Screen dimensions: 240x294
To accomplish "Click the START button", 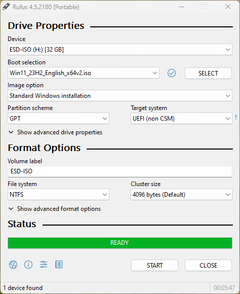I will (154, 265).
